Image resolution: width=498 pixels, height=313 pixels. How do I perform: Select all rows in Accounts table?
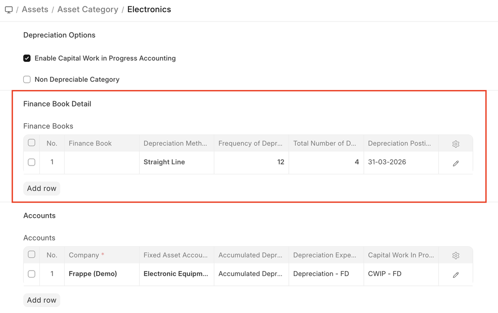click(x=32, y=255)
